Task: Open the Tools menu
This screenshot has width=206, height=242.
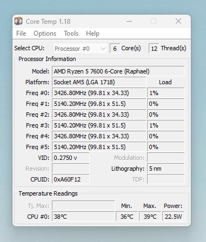Action: click(71, 33)
